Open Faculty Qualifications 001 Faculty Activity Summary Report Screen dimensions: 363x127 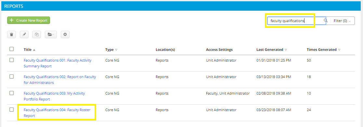[58, 63]
